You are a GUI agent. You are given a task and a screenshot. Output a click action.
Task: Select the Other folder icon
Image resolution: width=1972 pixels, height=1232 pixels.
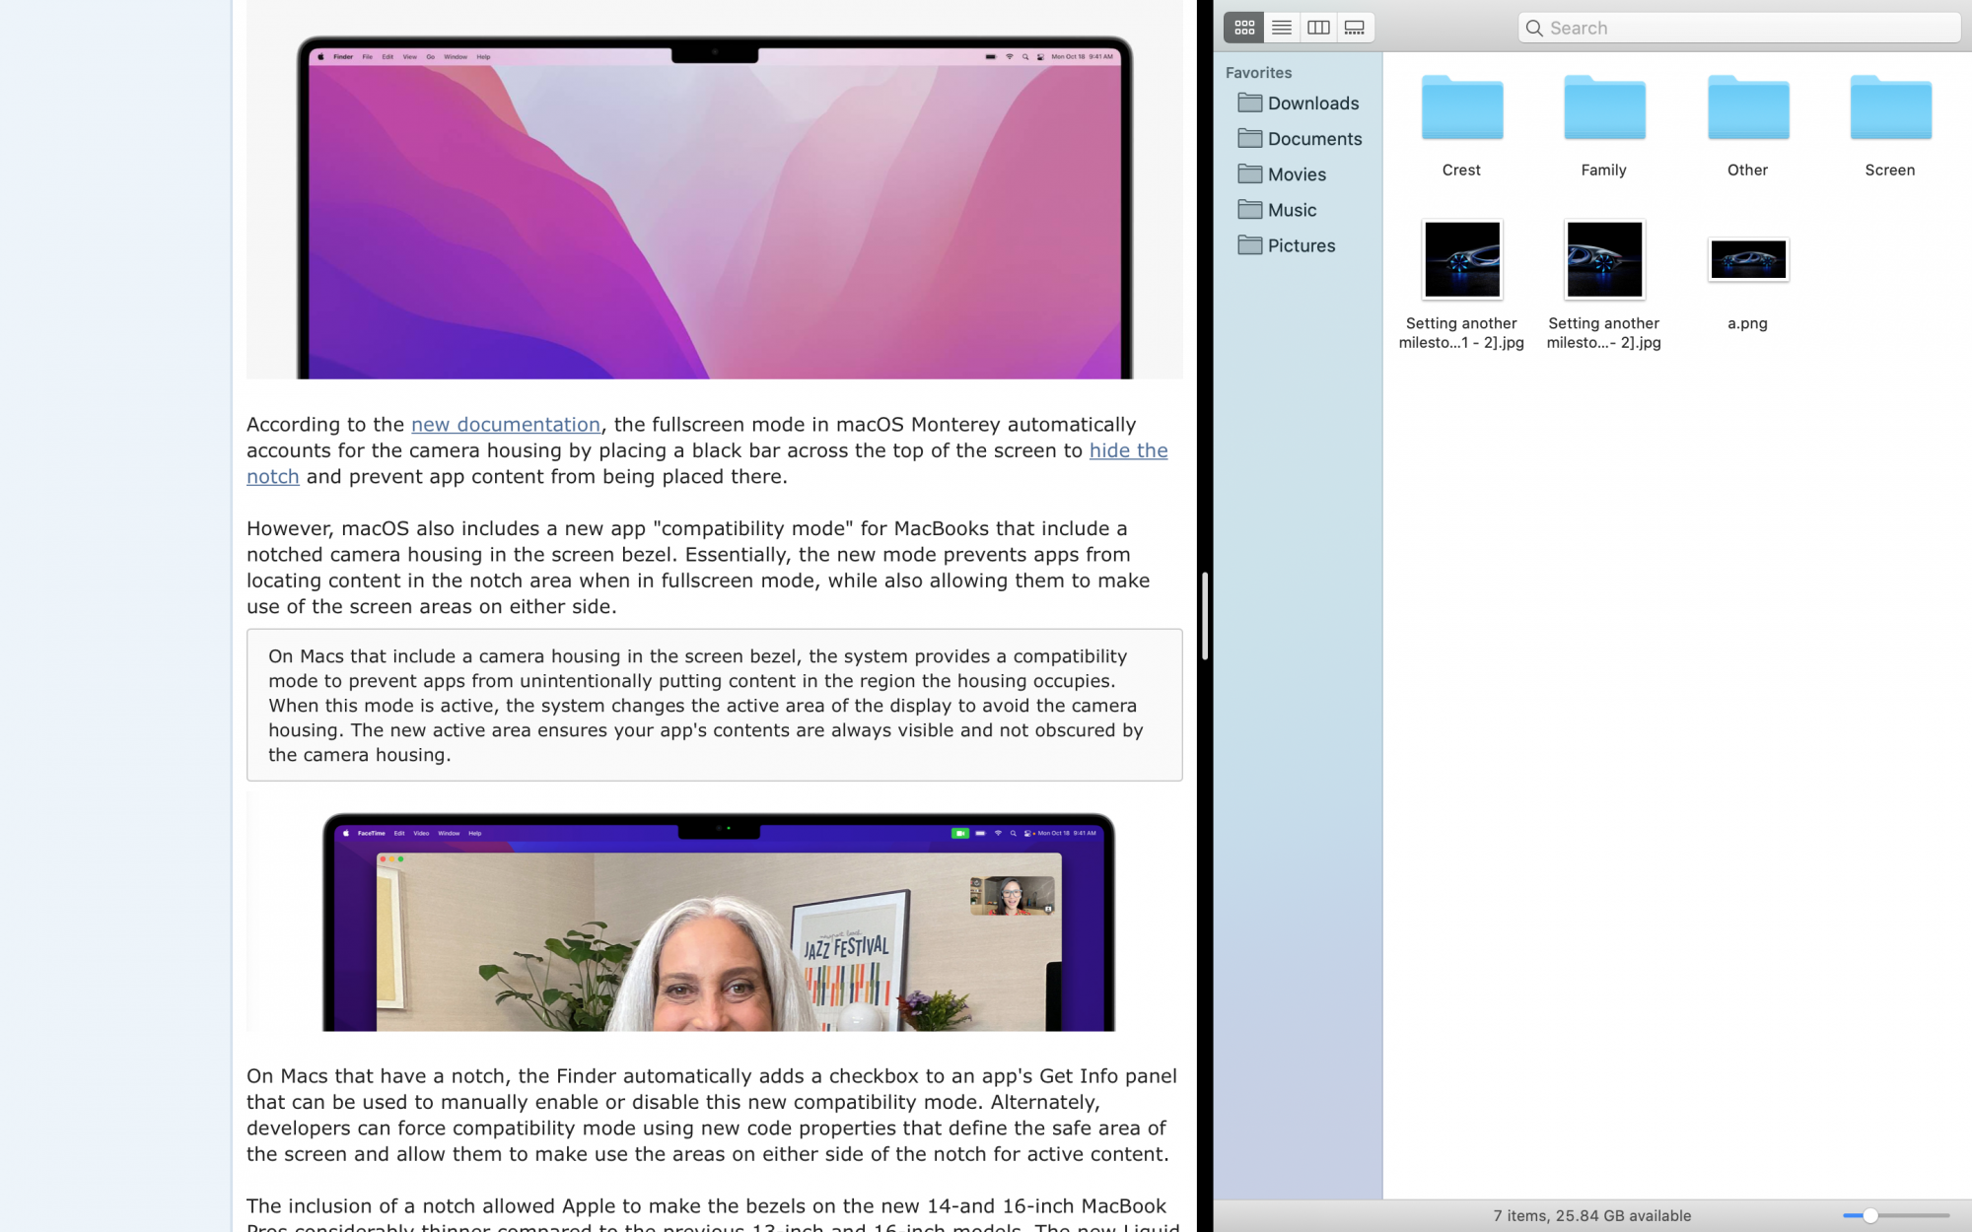[x=1747, y=108]
